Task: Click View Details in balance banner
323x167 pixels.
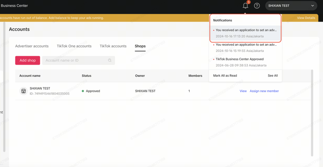Action: pyautogui.click(x=306, y=18)
